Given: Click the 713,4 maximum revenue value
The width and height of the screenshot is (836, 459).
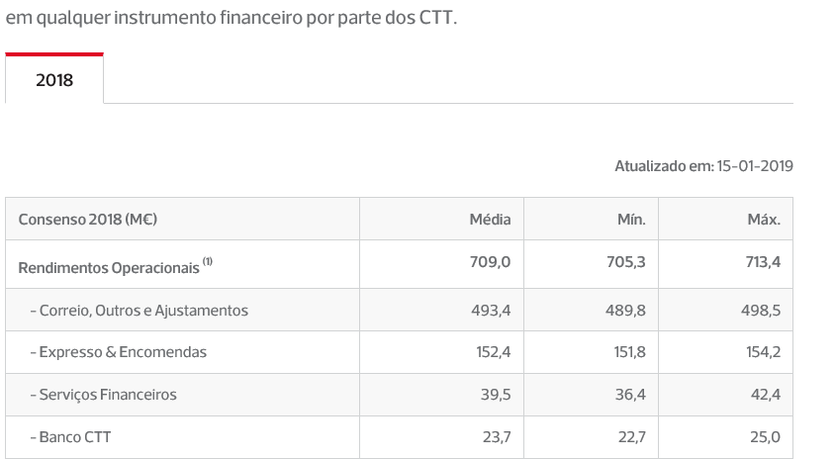Looking at the screenshot, I should (x=763, y=262).
